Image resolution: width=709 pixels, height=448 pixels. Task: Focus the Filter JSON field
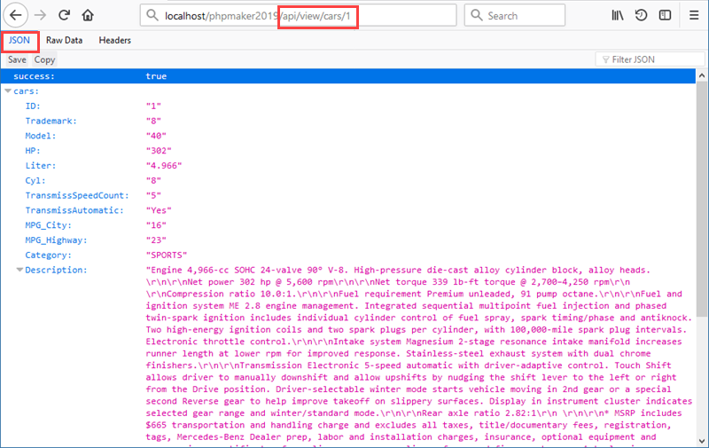651,59
